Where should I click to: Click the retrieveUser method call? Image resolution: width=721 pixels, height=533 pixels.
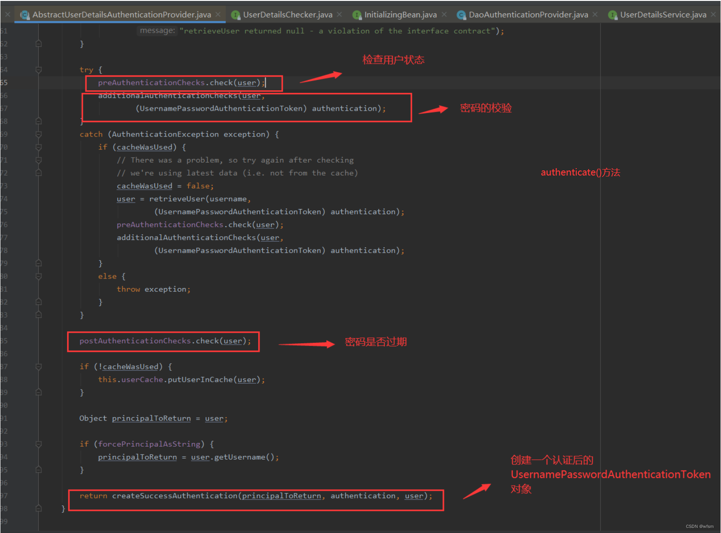click(x=177, y=199)
